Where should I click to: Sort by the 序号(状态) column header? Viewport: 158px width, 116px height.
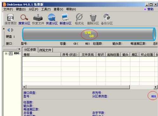(x=70, y=55)
